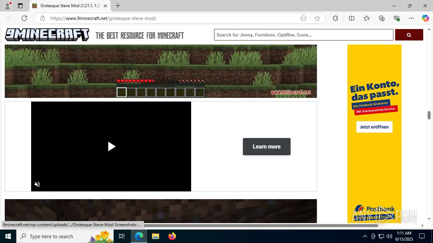Open the Postbank advertisement banner

coord(374,134)
